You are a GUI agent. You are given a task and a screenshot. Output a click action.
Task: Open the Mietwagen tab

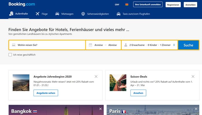[67, 14]
